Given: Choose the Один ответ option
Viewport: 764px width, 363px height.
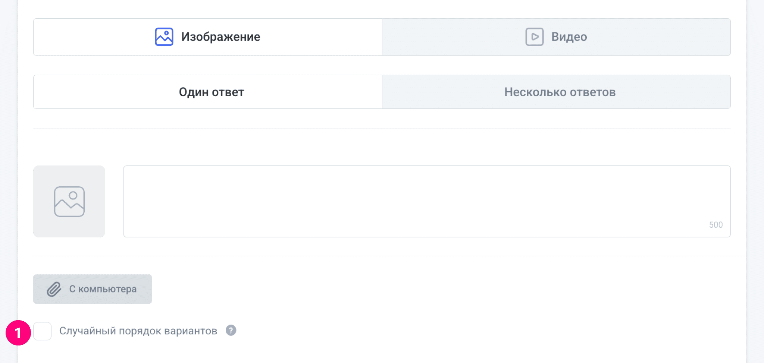Looking at the screenshot, I should coord(208,92).
